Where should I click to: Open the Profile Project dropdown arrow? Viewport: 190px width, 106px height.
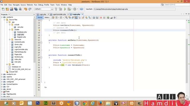click(77, 9)
